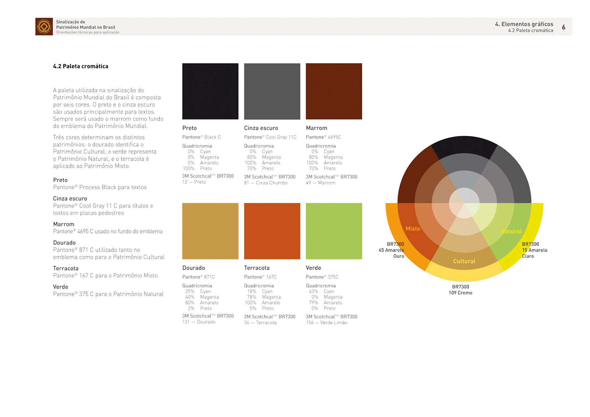The height and width of the screenshot is (417, 590).
Task: Click 'BR7300 45 Amarelo Ouro' wheel label
Action: tap(391, 250)
